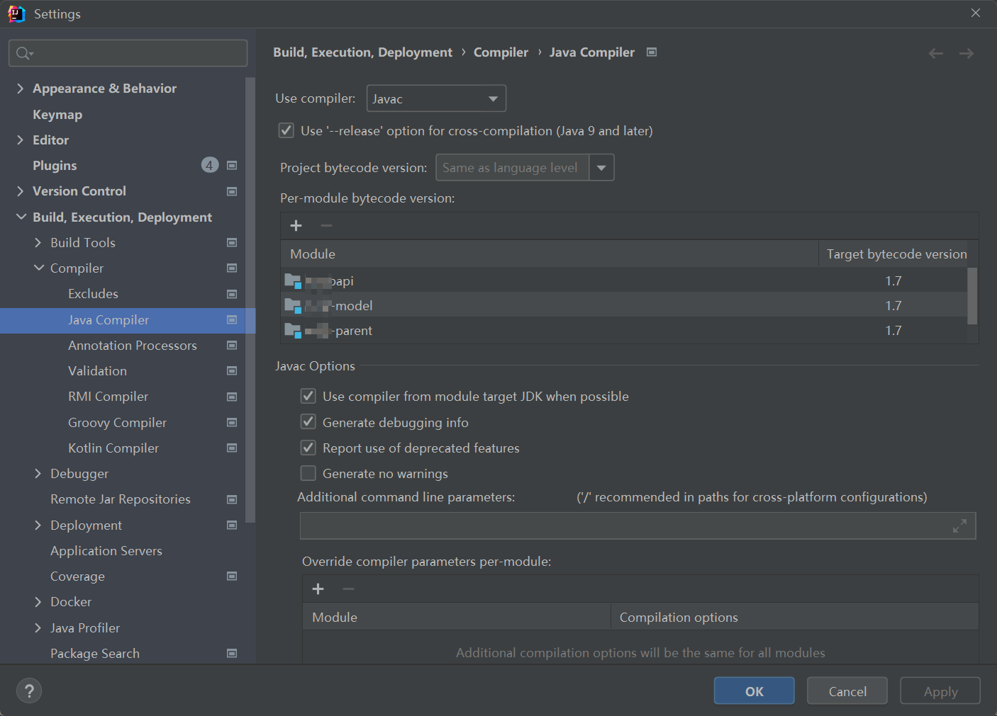
Task: Collapse Build, Execution, Deployment section
Action: point(21,217)
